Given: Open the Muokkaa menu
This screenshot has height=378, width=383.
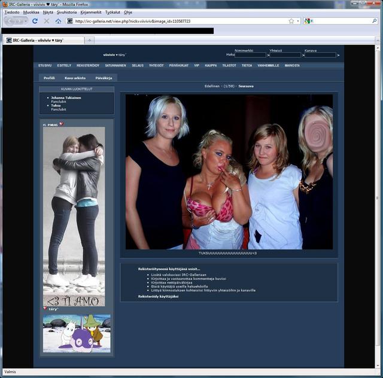Looking at the screenshot, I should click(31, 12).
